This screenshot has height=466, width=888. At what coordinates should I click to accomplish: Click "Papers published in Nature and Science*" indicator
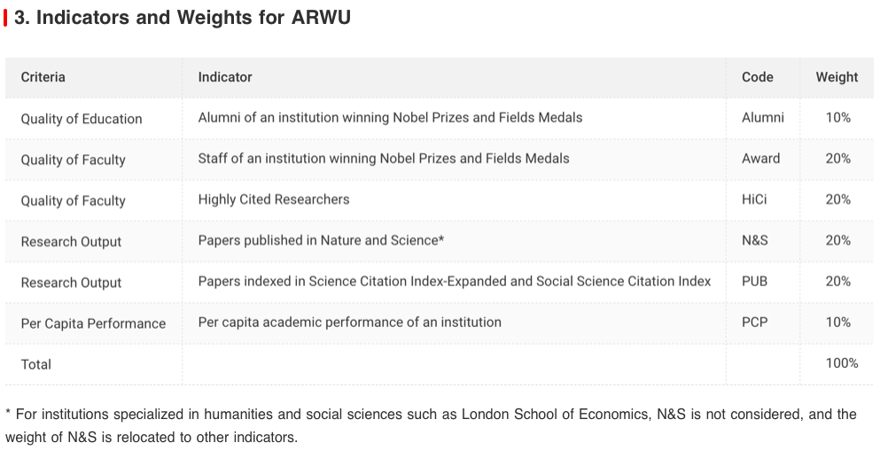(x=321, y=240)
